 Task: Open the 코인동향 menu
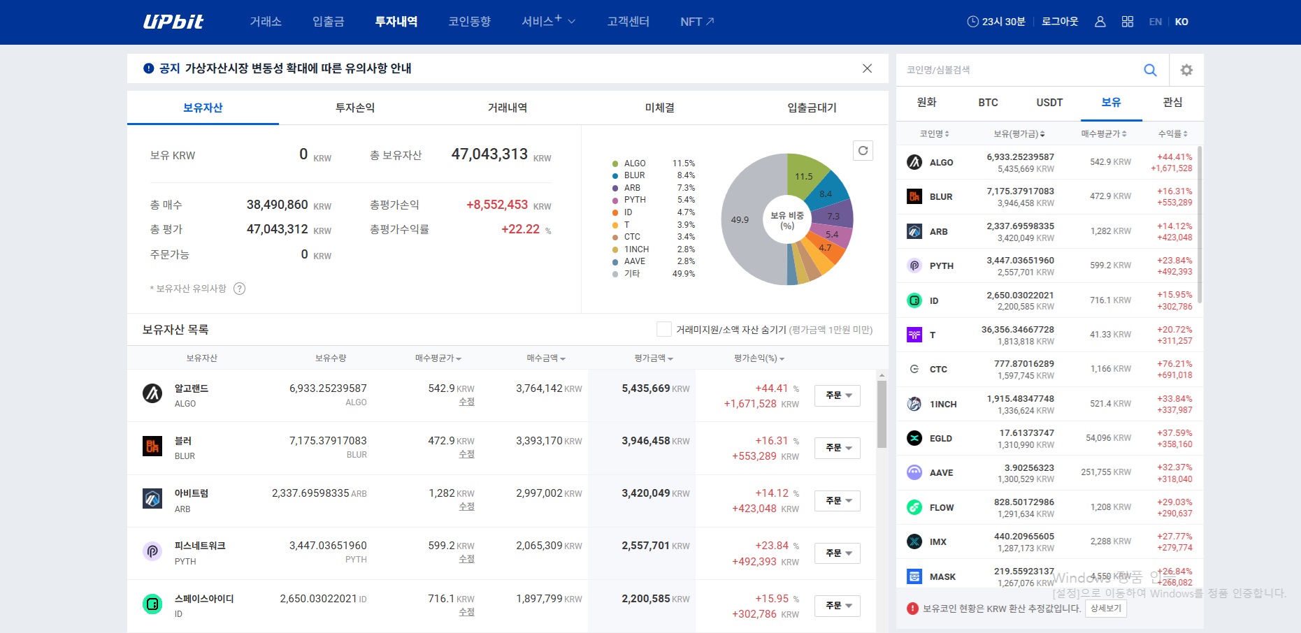coord(470,22)
